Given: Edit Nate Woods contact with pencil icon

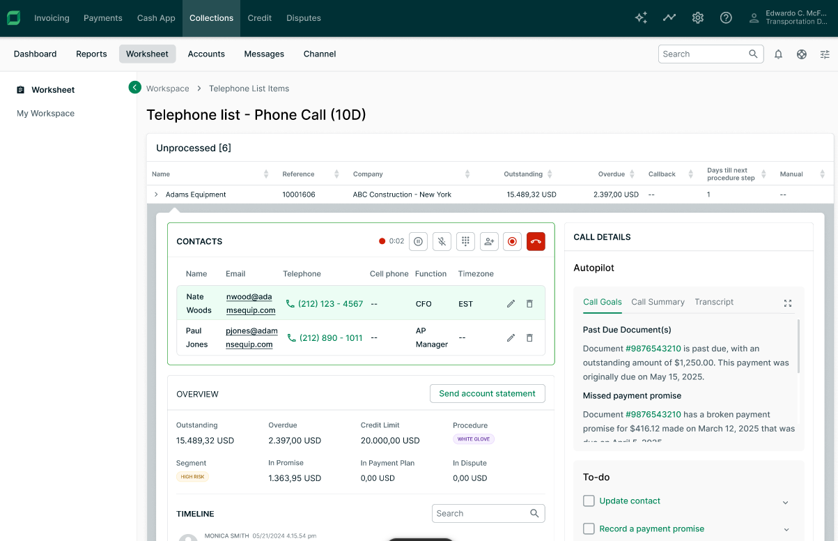Looking at the screenshot, I should (511, 304).
